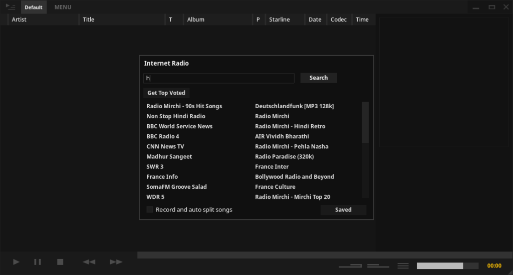Open the Saved stations button

pos(343,210)
